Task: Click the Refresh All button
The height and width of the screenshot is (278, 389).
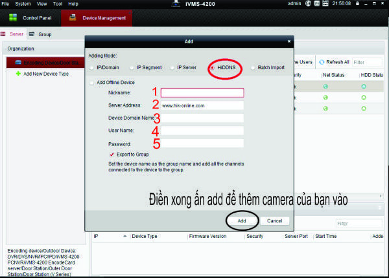Action: click(x=334, y=62)
